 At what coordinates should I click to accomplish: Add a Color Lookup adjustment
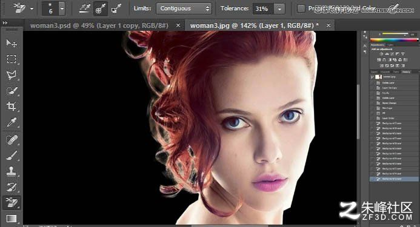tap(405, 60)
